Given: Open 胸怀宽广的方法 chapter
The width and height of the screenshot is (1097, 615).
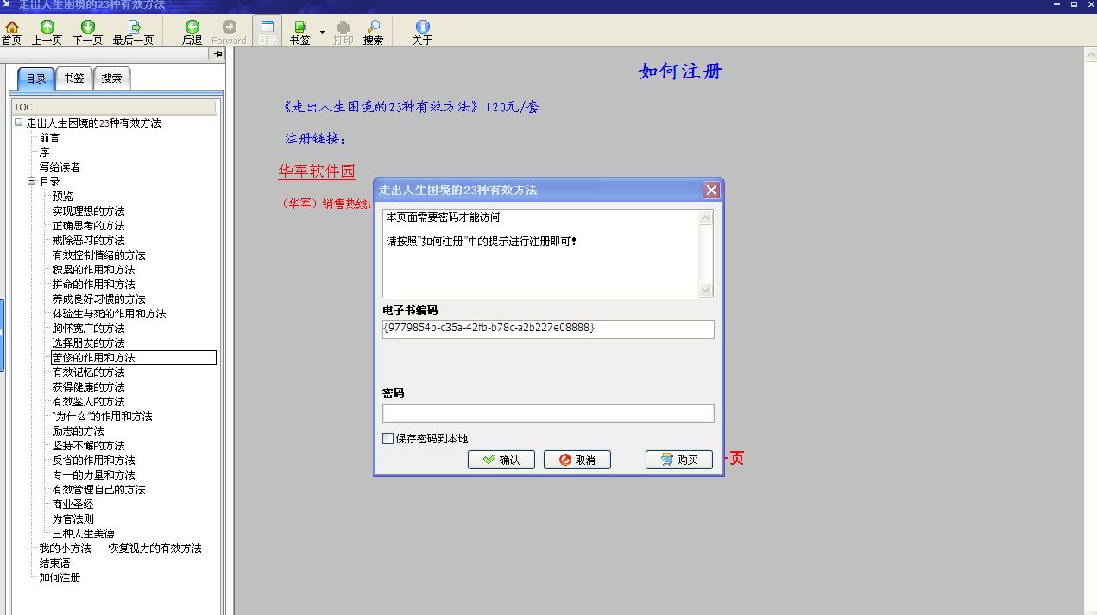Looking at the screenshot, I should (88, 329).
